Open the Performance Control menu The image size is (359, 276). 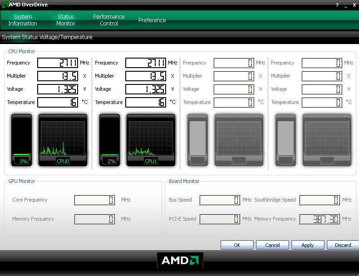pyautogui.click(x=109, y=20)
